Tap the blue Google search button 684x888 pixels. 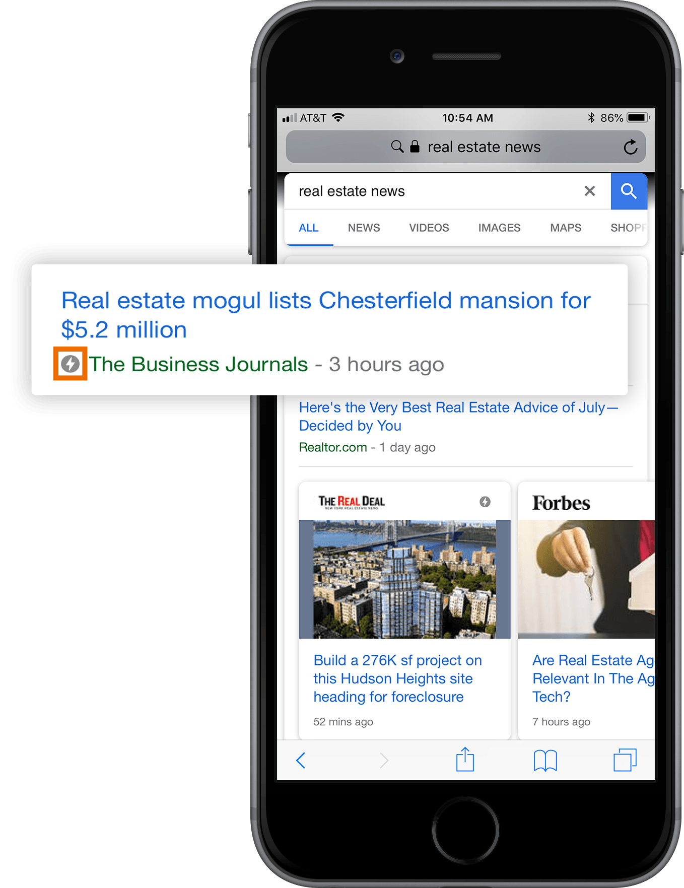pos(629,191)
